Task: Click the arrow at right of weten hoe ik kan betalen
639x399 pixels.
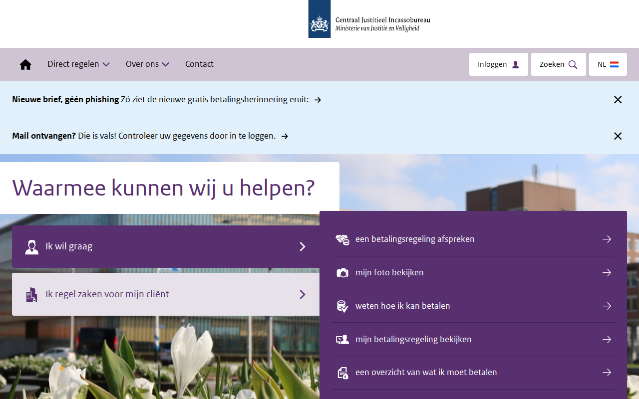Action: pos(607,306)
